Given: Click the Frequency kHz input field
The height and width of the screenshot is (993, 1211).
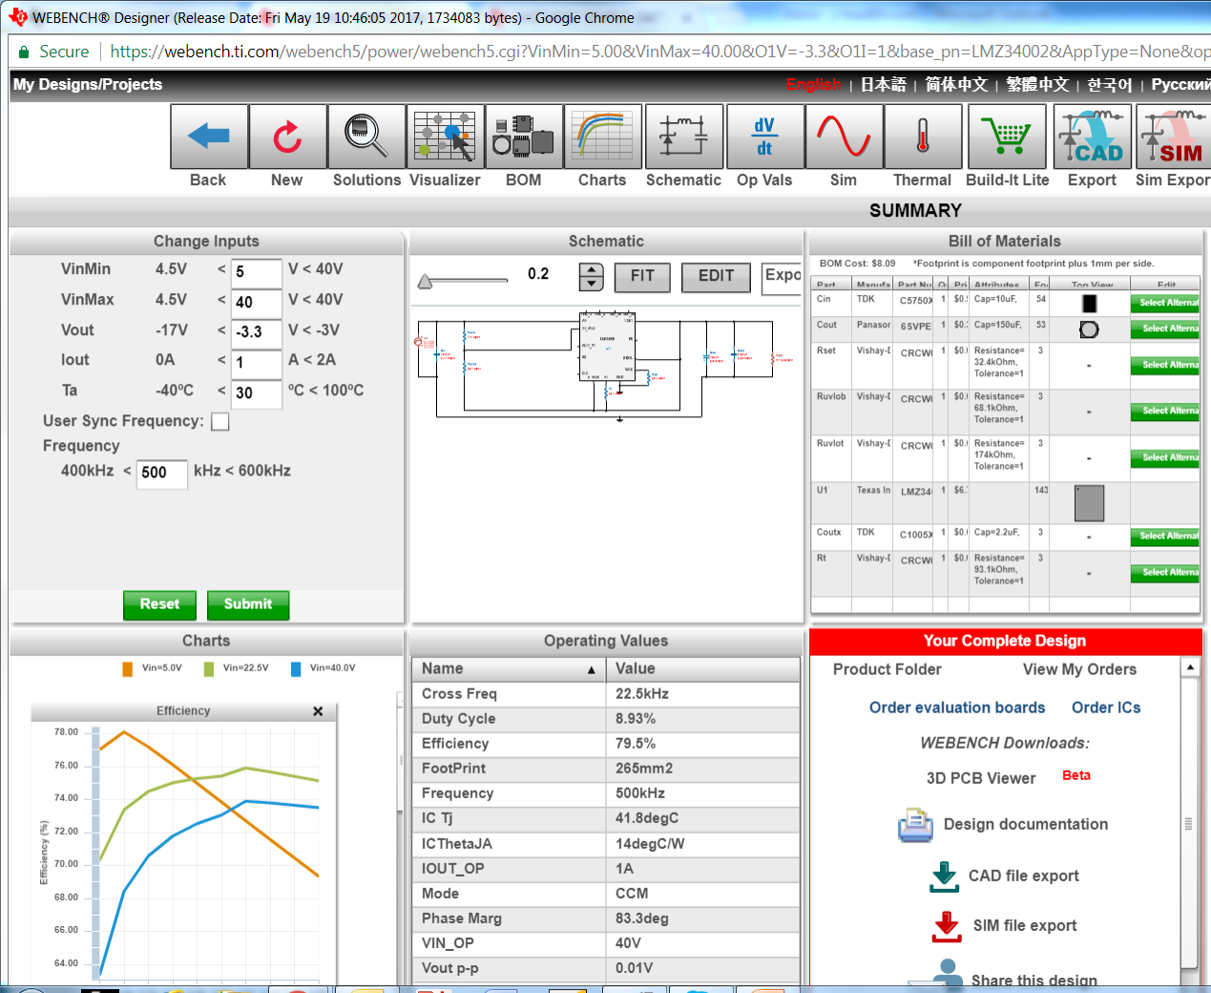Looking at the screenshot, I should click(x=162, y=474).
